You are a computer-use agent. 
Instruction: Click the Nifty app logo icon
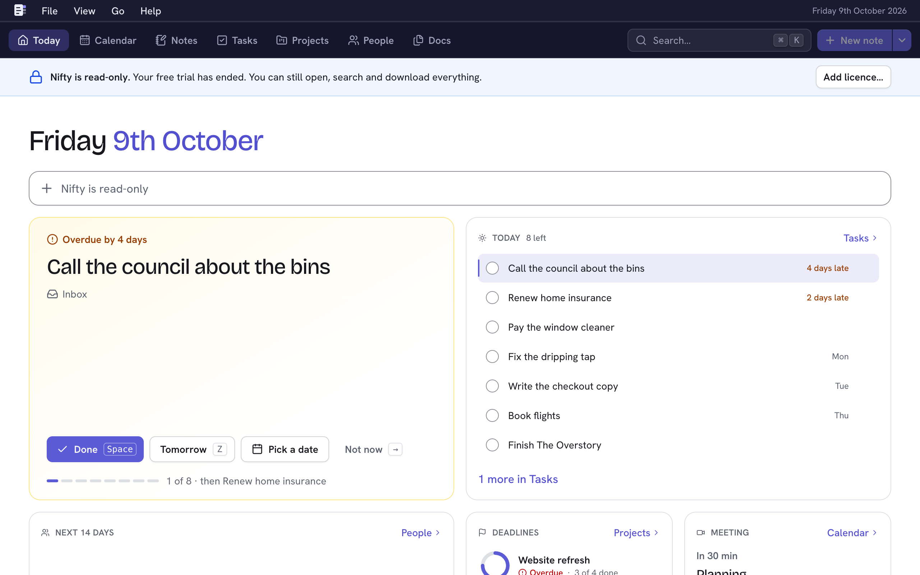[x=20, y=10]
